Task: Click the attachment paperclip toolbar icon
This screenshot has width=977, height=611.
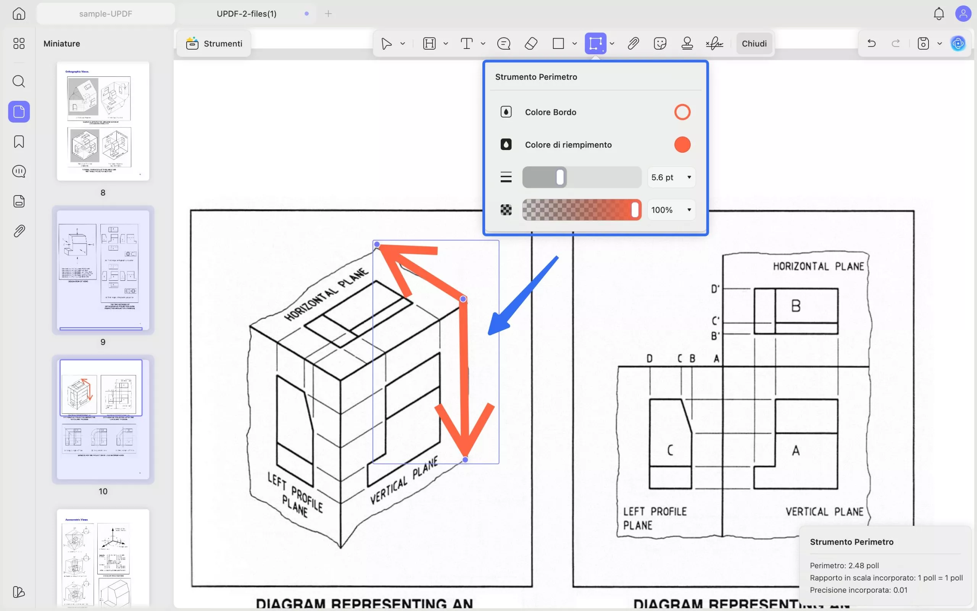Action: pyautogui.click(x=633, y=43)
